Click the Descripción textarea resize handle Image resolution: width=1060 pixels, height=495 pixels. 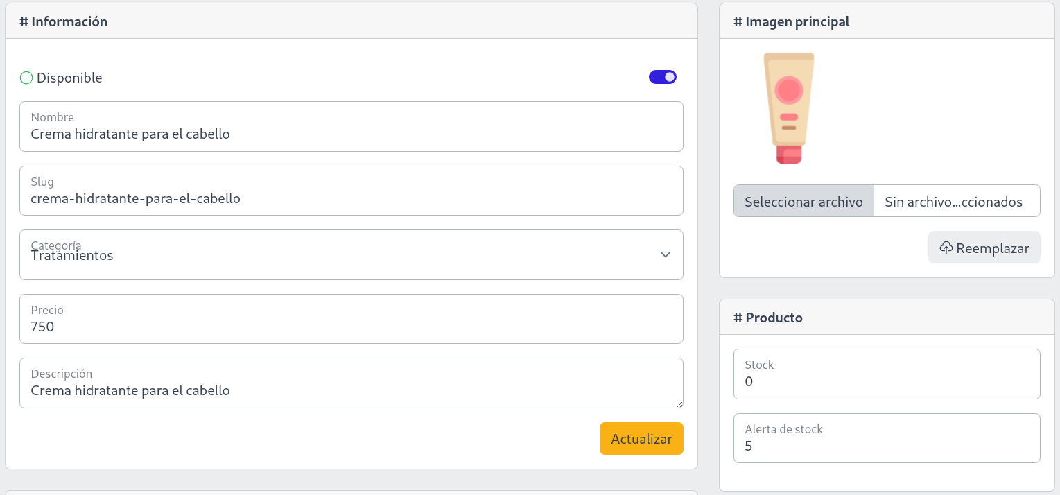coord(679,404)
